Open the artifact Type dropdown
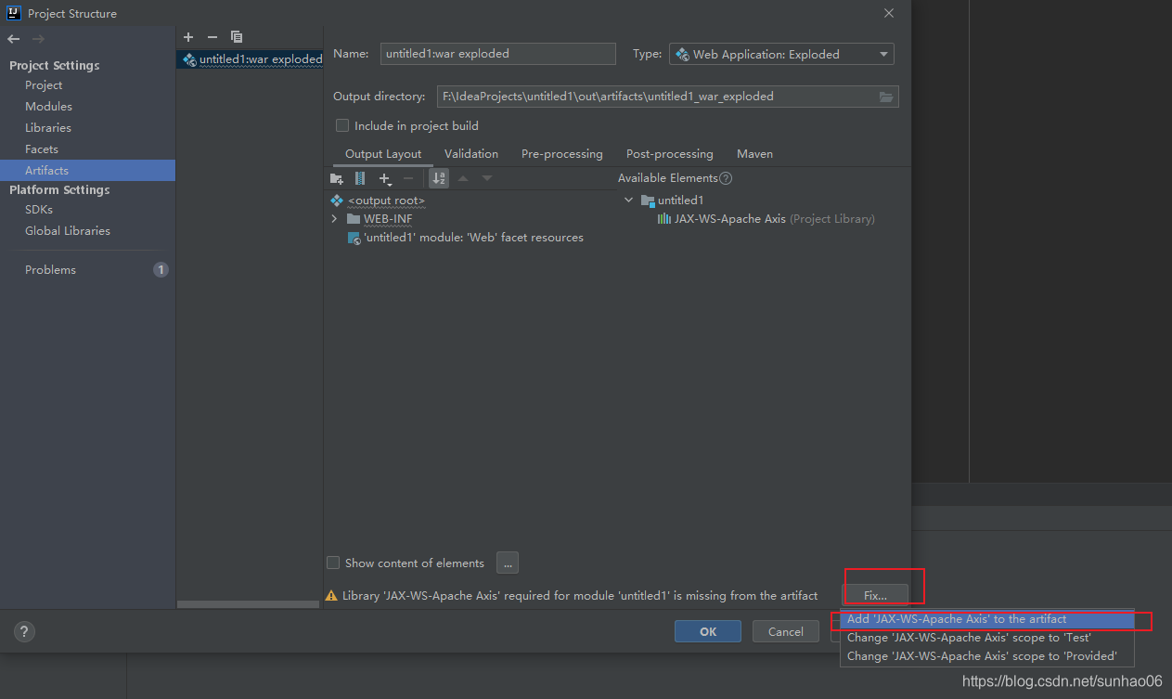The height and width of the screenshot is (699, 1172). (781, 54)
